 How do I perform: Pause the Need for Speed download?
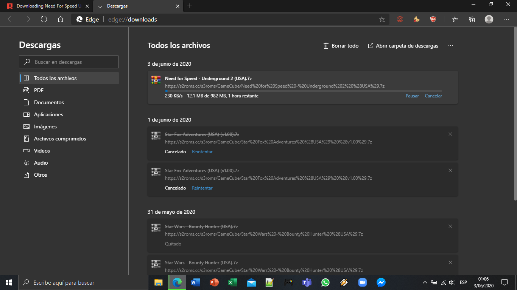[412, 96]
